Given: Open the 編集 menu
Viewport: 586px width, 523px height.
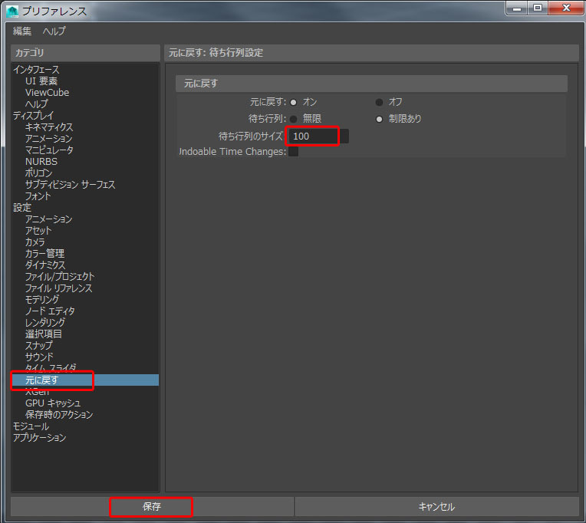Looking at the screenshot, I should coord(22,31).
